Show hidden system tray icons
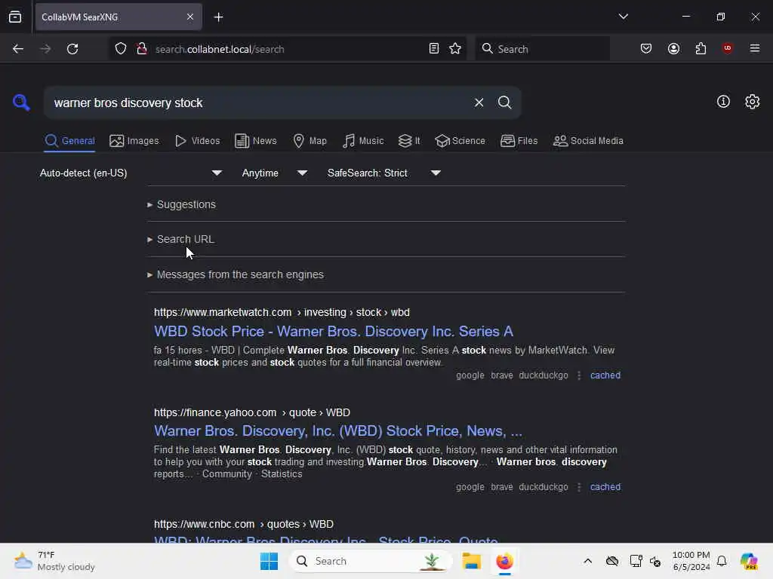Viewport: 773px width, 579px height. pos(587,561)
